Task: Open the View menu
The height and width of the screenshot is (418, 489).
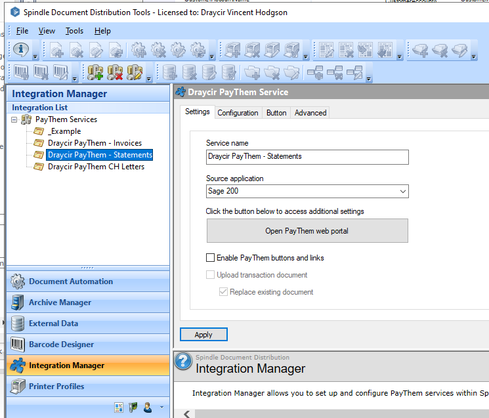Action: 47,31
